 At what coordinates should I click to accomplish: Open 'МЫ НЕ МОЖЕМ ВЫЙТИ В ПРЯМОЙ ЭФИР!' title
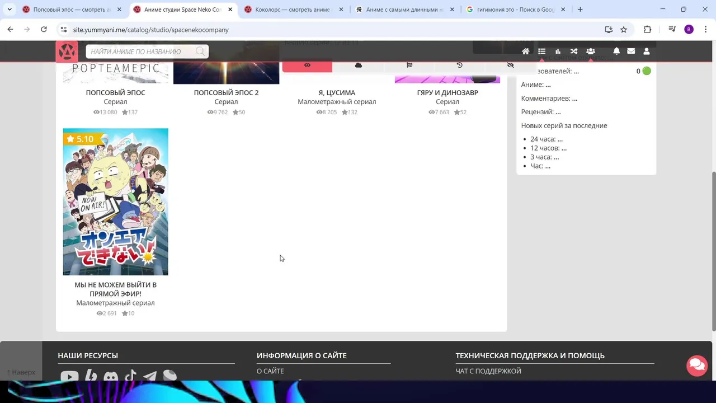(x=115, y=289)
